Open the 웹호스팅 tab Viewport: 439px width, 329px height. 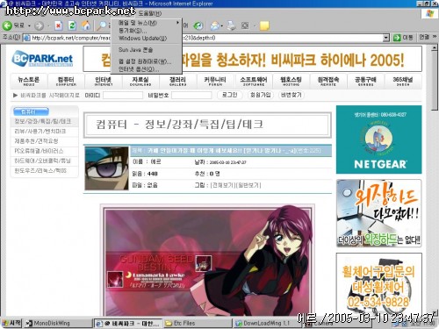click(291, 82)
